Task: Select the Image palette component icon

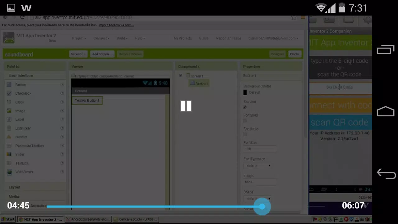Action: [9, 111]
